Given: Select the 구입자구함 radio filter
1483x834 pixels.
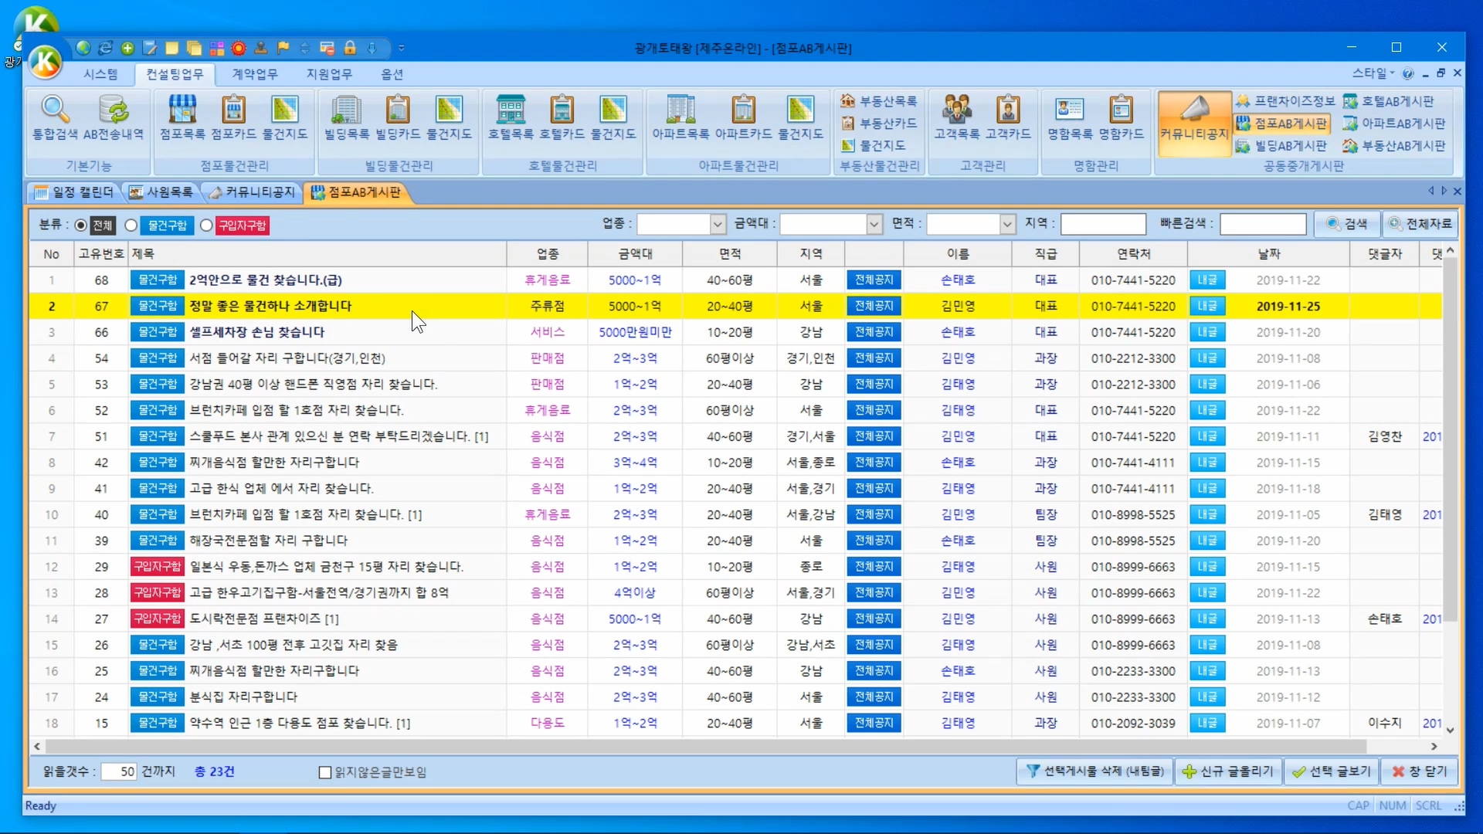Looking at the screenshot, I should (x=206, y=225).
